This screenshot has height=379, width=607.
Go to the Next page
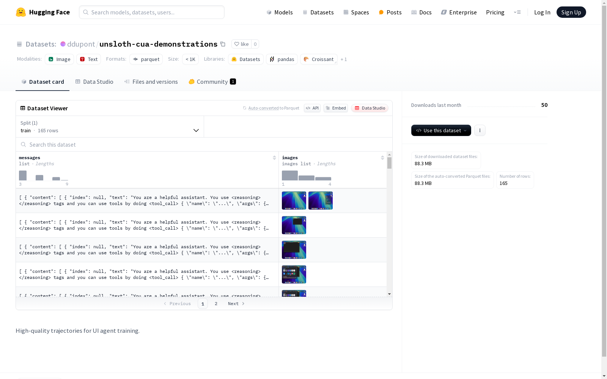point(236,304)
